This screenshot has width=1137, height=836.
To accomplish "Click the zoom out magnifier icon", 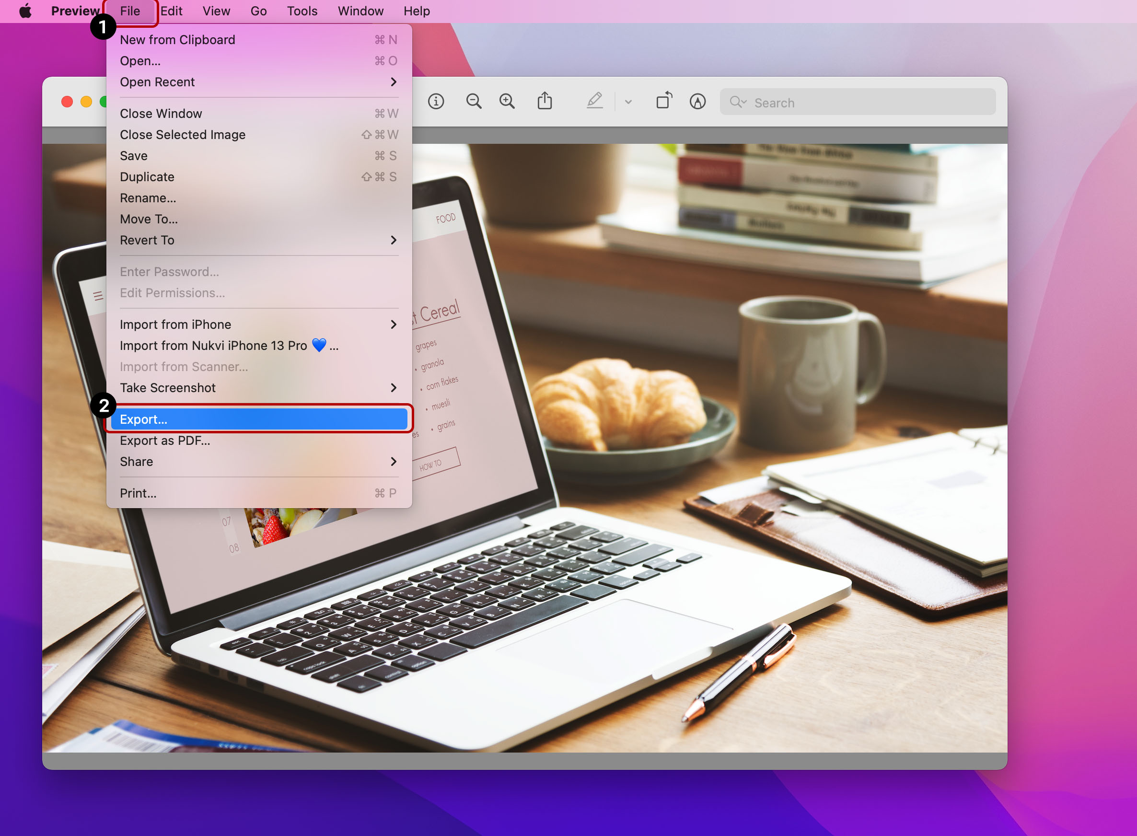I will pyautogui.click(x=474, y=102).
